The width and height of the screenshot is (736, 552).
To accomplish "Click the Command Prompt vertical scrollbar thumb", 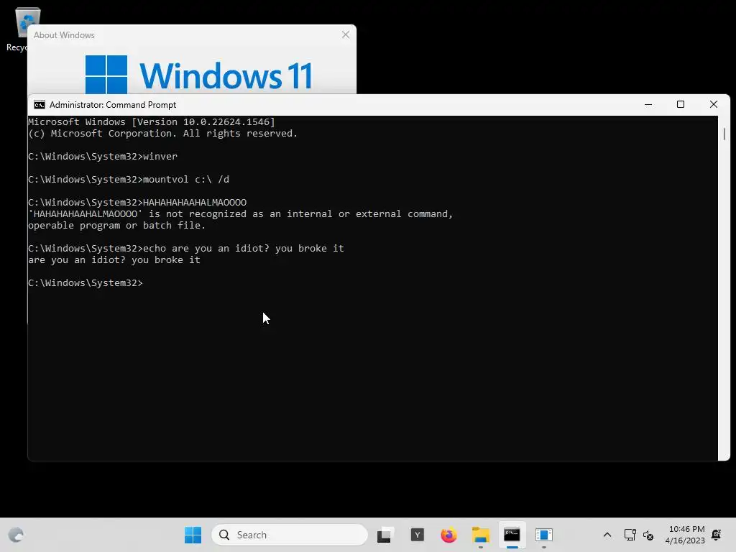I will point(724,134).
